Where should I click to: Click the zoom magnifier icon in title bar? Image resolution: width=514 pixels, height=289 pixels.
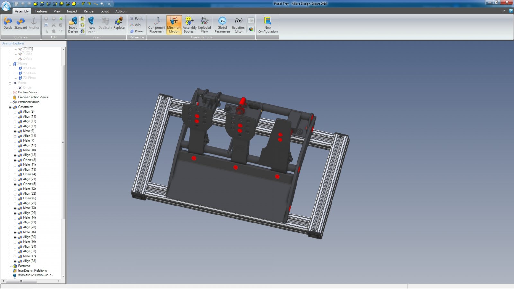102,4
